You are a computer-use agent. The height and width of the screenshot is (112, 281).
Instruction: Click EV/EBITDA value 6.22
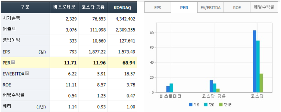click(x=73, y=74)
